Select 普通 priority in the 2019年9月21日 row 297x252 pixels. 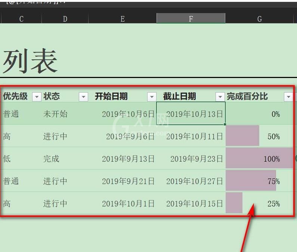21,181
